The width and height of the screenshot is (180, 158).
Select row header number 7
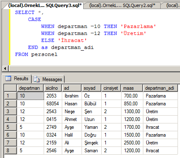10,143
